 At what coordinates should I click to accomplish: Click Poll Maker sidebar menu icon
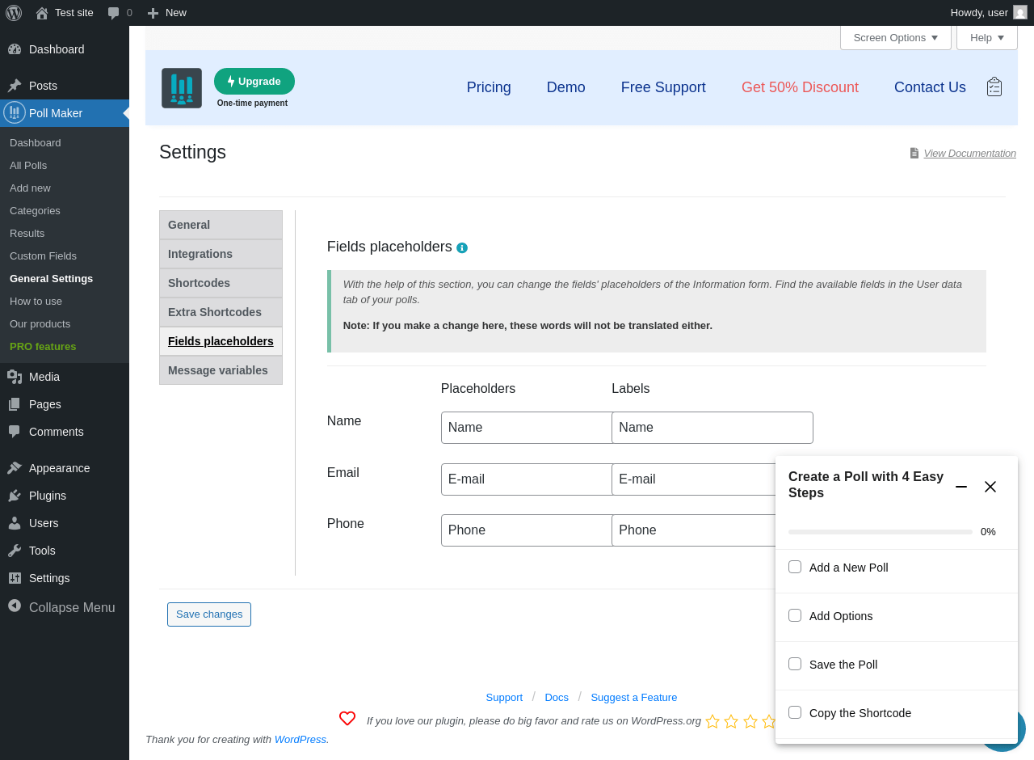coord(15,112)
